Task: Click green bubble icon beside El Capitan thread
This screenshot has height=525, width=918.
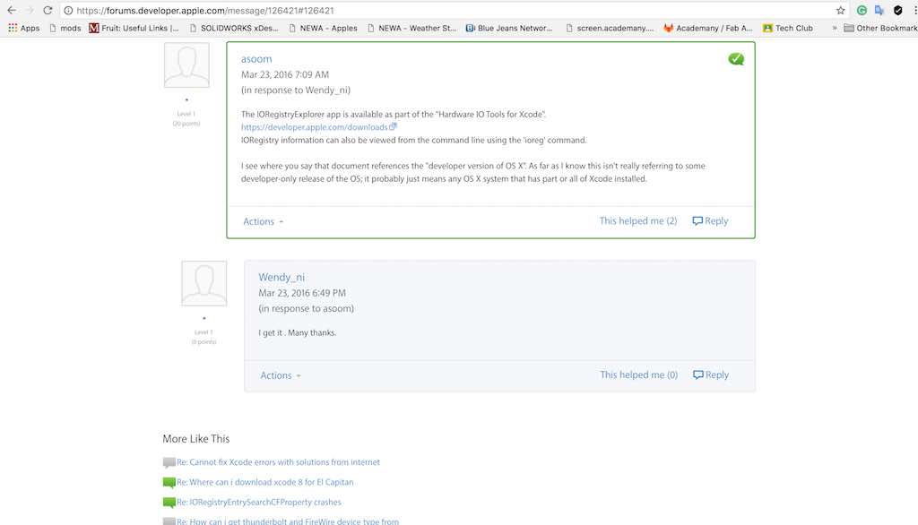Action: [169, 483]
